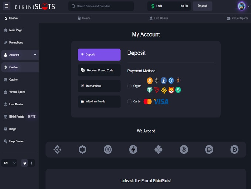Image resolution: width=251 pixels, height=189 pixels.
Task: Click the Deposit button in header
Action: coord(202,6)
